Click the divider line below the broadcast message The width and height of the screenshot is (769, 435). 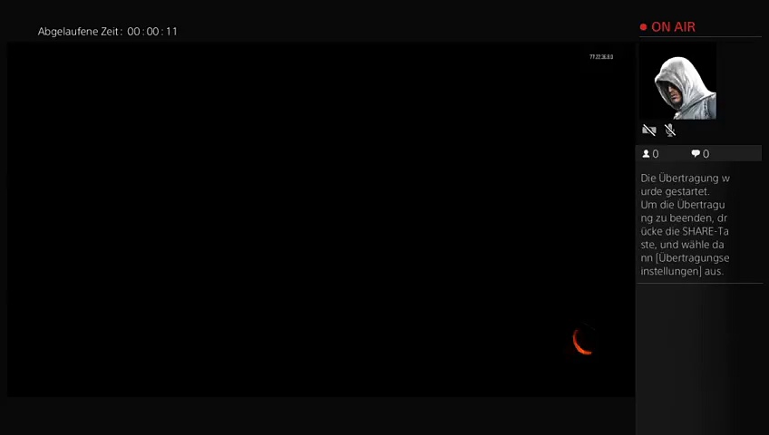click(x=700, y=284)
